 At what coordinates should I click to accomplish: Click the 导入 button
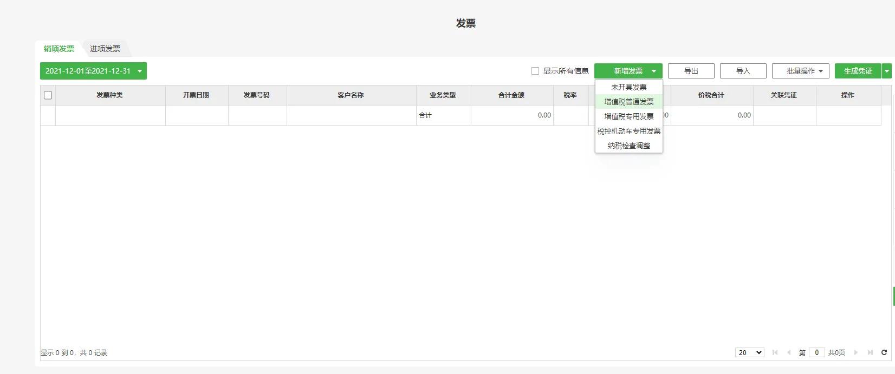click(743, 71)
